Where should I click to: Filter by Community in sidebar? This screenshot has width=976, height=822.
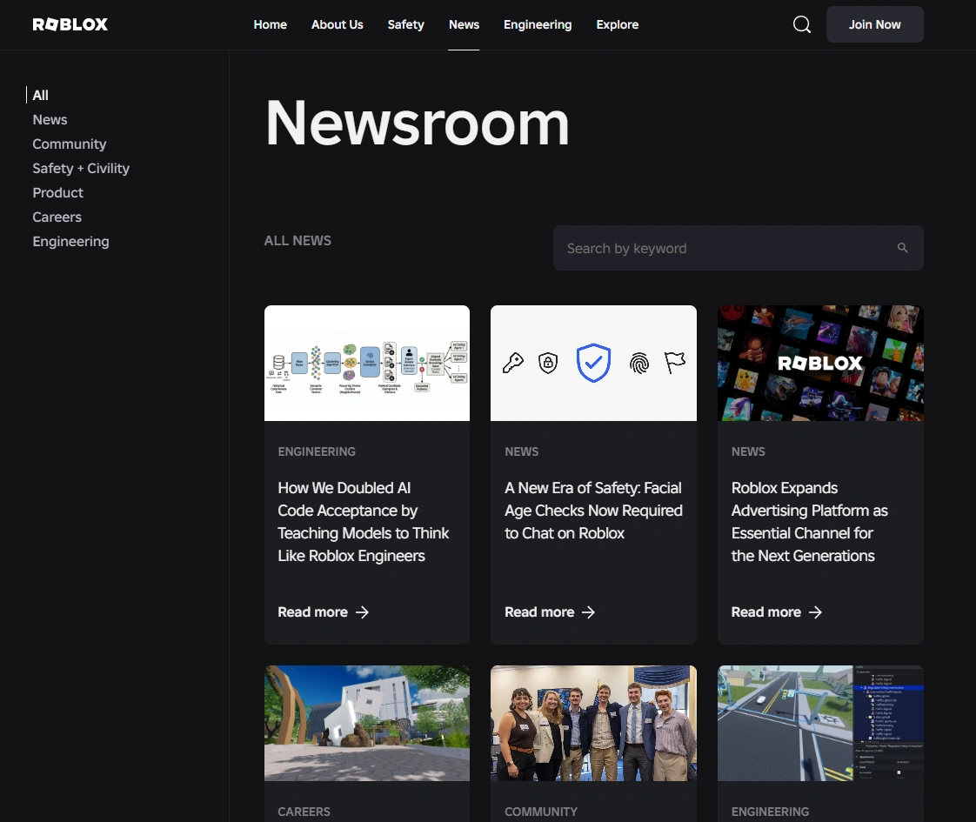(69, 144)
